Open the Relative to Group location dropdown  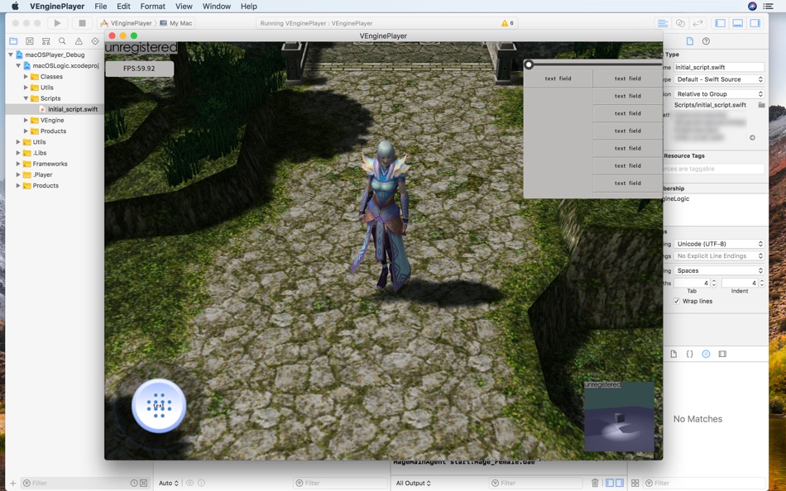719,93
